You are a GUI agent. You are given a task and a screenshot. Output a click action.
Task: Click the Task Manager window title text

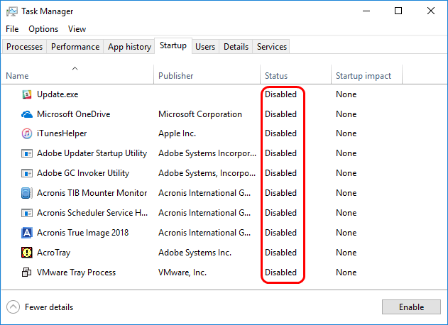[48, 11]
